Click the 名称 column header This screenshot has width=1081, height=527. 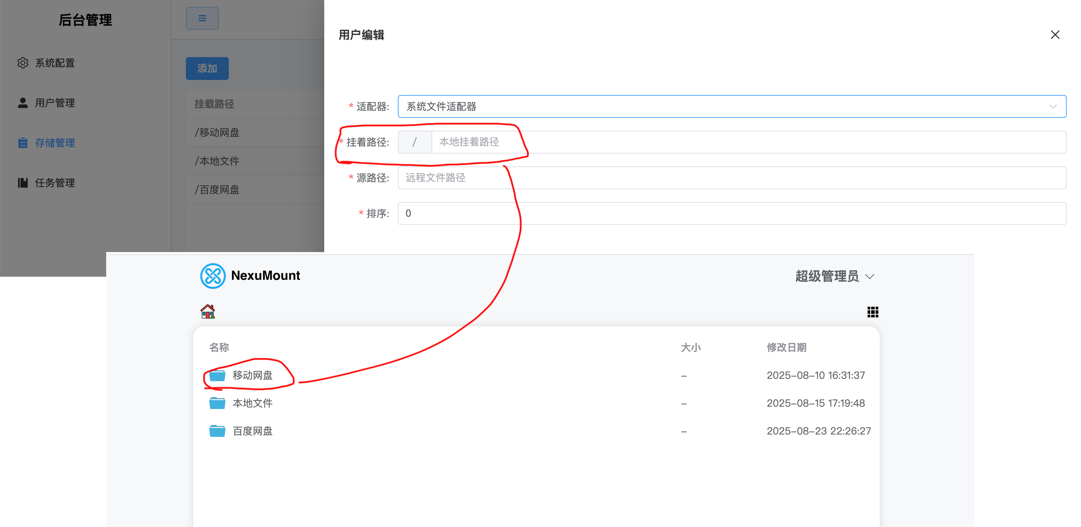click(x=219, y=347)
